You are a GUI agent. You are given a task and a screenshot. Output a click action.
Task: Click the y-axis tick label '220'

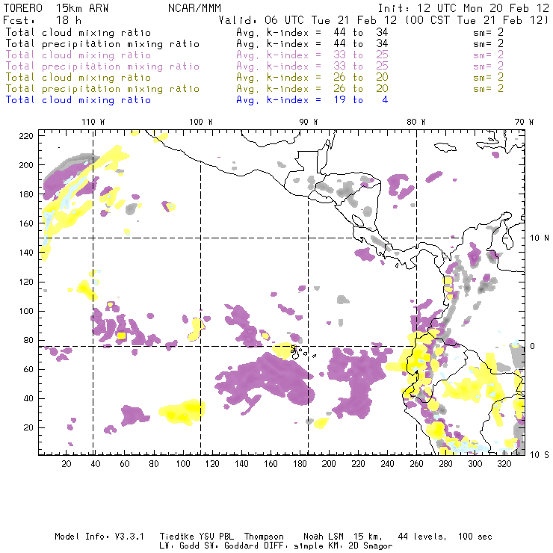pyautogui.click(x=26, y=136)
